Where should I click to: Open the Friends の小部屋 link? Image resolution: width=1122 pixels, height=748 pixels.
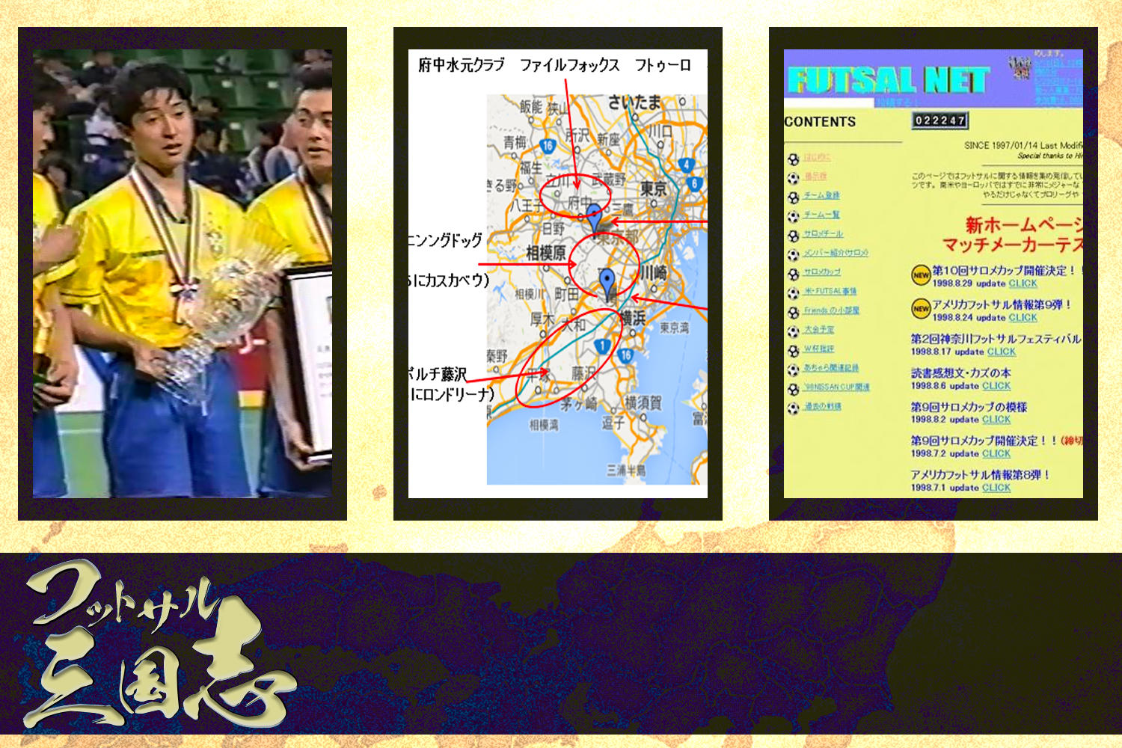click(x=831, y=310)
